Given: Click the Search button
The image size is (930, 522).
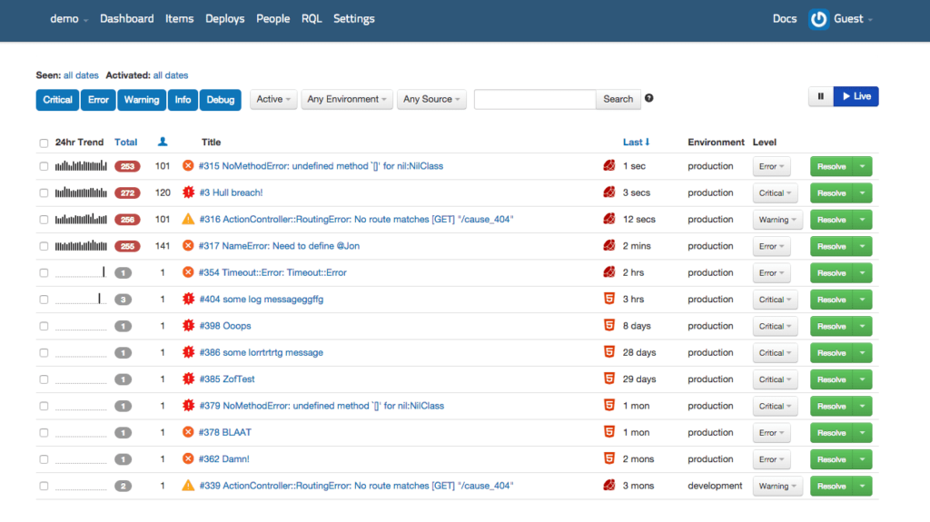Looking at the screenshot, I should 618,99.
